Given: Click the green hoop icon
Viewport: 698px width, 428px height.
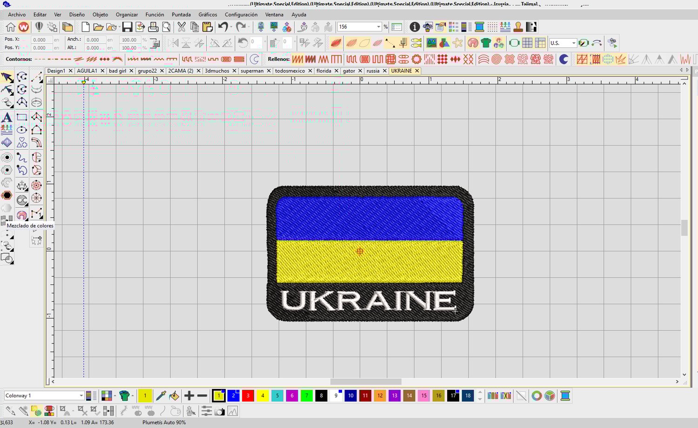Looking at the screenshot, I should 514,43.
